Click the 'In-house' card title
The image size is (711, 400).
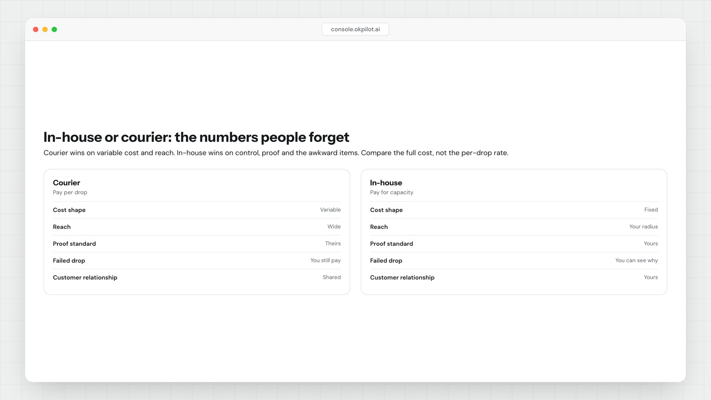pos(386,183)
